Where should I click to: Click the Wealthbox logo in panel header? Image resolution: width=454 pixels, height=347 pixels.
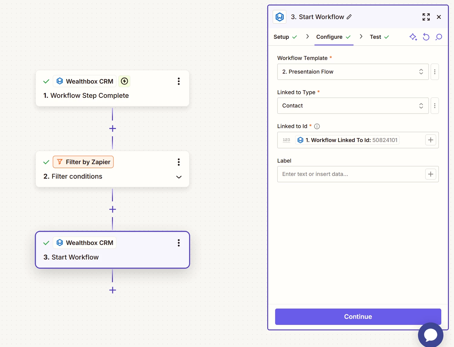[280, 17]
